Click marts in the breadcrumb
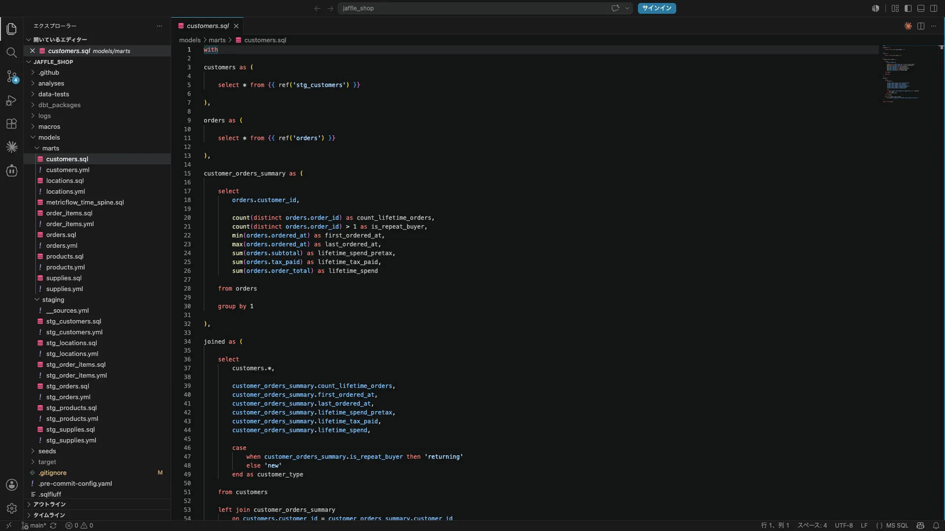Image resolution: width=945 pixels, height=531 pixels. (217, 40)
